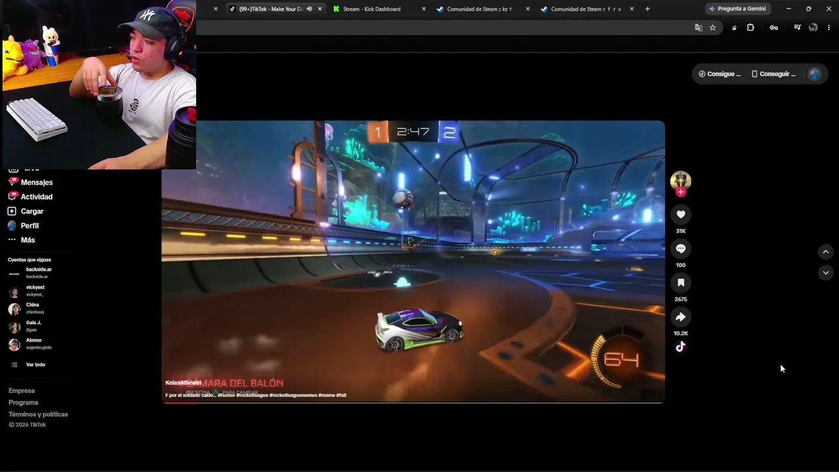Close the Comunidad de Steam kz tab
This screenshot has height=472, width=839.
pos(528,9)
